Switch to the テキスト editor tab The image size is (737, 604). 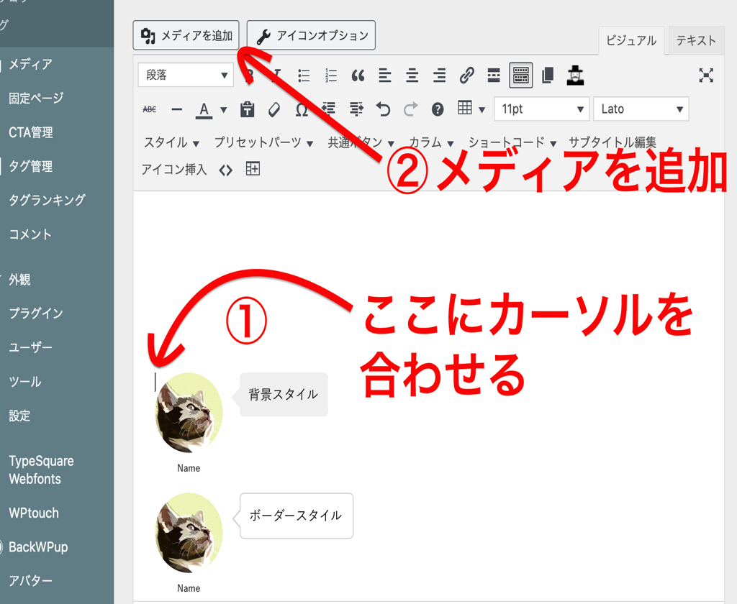(x=695, y=41)
